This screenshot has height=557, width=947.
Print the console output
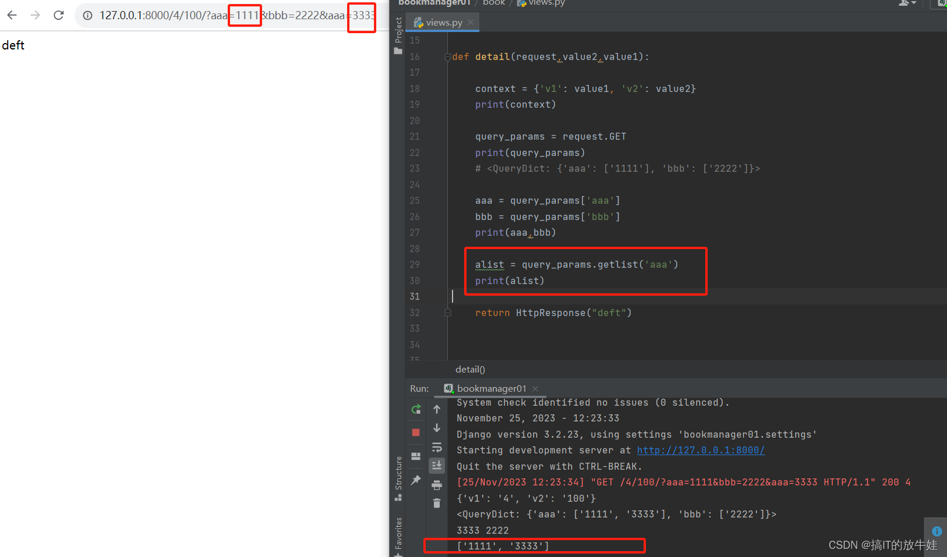pyautogui.click(x=437, y=485)
